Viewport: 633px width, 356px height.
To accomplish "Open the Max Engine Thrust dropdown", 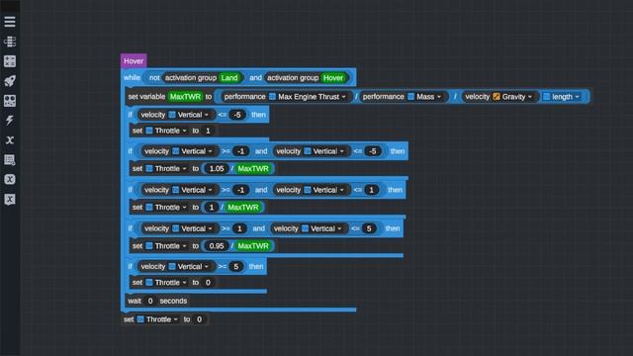I will pos(308,97).
